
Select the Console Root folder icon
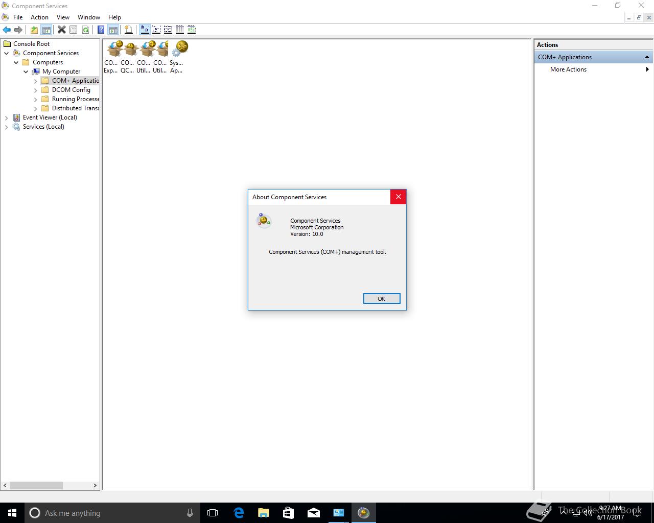click(x=7, y=44)
